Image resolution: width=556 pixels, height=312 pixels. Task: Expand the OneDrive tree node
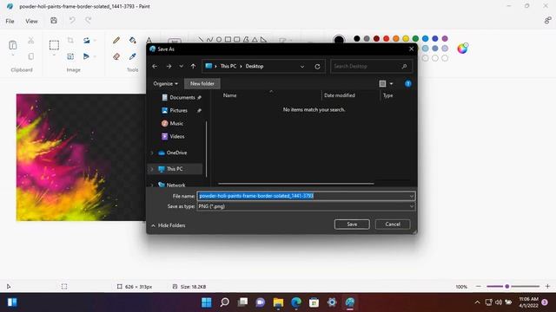click(x=152, y=153)
